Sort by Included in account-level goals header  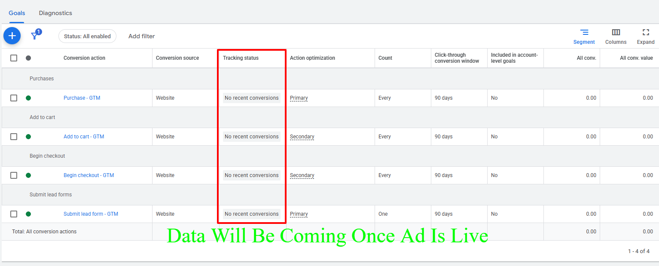pyautogui.click(x=514, y=58)
